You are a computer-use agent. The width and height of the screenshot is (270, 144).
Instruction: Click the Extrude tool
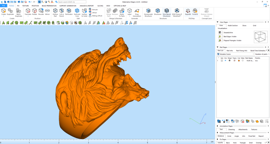pos(93,10)
